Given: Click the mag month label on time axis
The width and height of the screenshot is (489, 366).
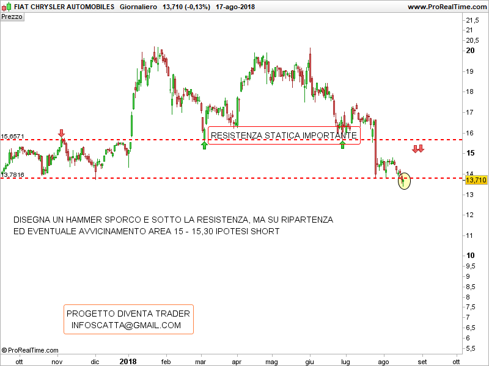Looking at the screenshot, I should pyautogui.click(x=271, y=362).
